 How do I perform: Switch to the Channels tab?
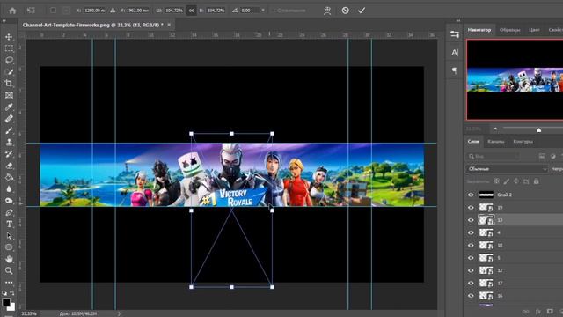pyautogui.click(x=496, y=141)
